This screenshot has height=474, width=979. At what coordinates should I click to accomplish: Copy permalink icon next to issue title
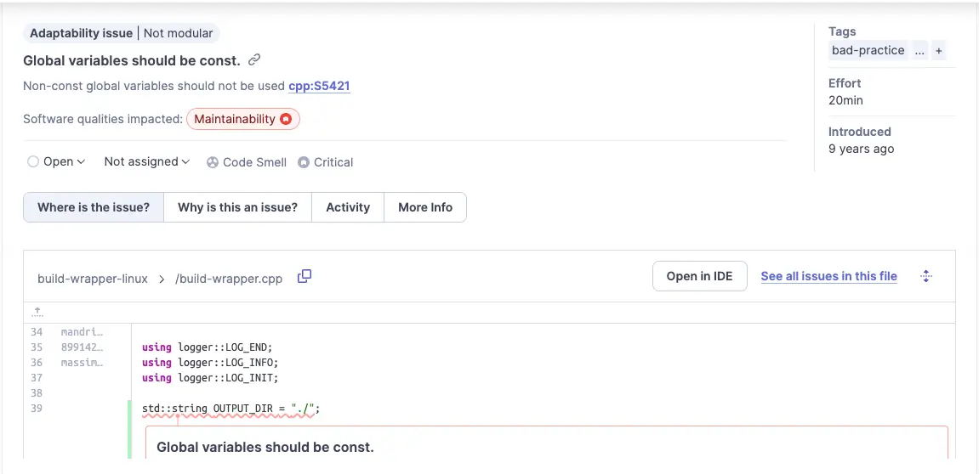coord(254,60)
